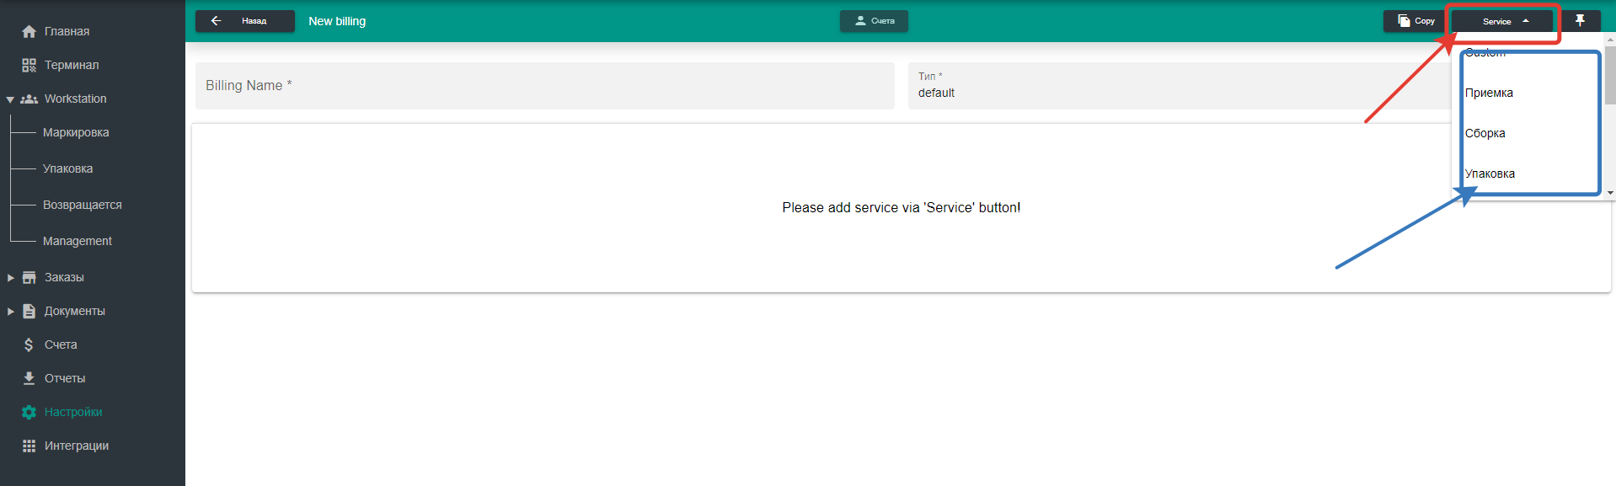Click the Service menu scrollbar thumb
This screenshot has height=486, width=1616.
[x=1610, y=74]
